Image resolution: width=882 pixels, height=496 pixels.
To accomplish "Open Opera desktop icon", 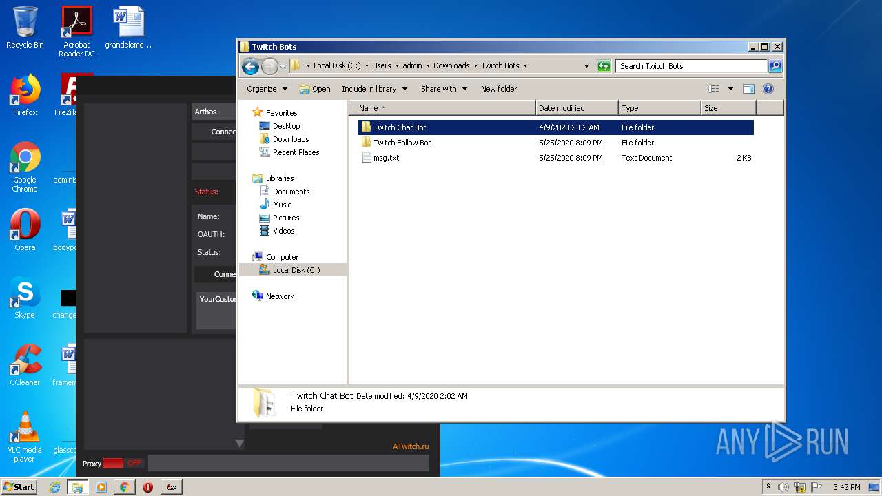I will [25, 231].
